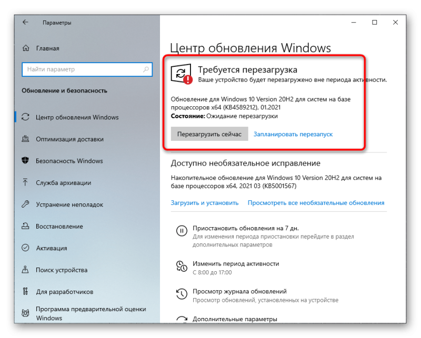Screen dimensions: 421x338
Task: Select the delivery optimization icon
Action: pos(25,139)
